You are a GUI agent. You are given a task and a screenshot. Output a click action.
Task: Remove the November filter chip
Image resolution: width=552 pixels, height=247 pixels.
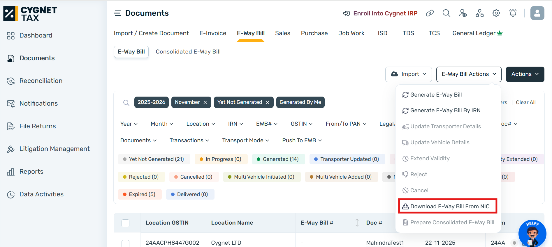point(205,102)
